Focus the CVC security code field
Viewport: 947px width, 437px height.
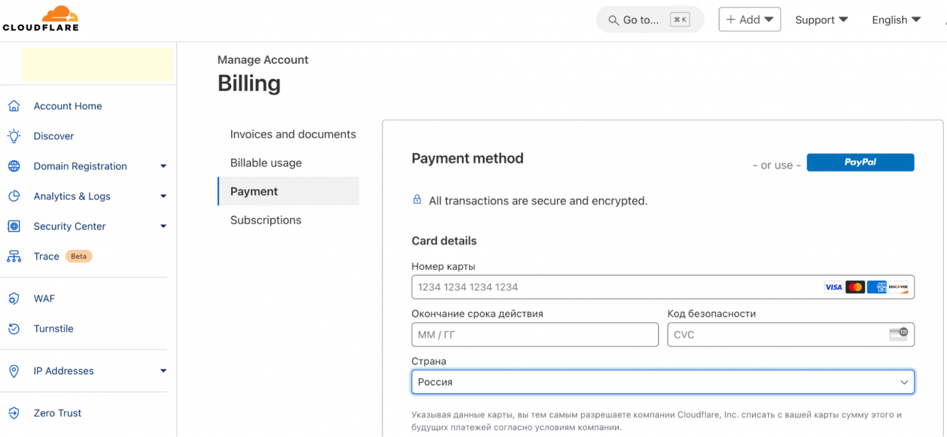(791, 334)
